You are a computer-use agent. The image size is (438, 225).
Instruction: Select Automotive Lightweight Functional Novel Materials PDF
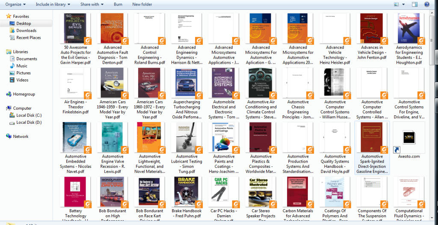point(150,138)
